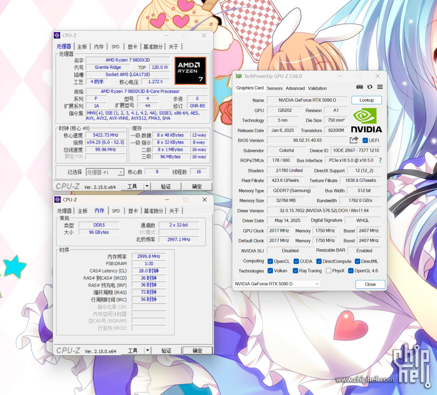Click 工具 button in top CPU-Z window
The image size is (437, 395).
pyautogui.click(x=132, y=186)
